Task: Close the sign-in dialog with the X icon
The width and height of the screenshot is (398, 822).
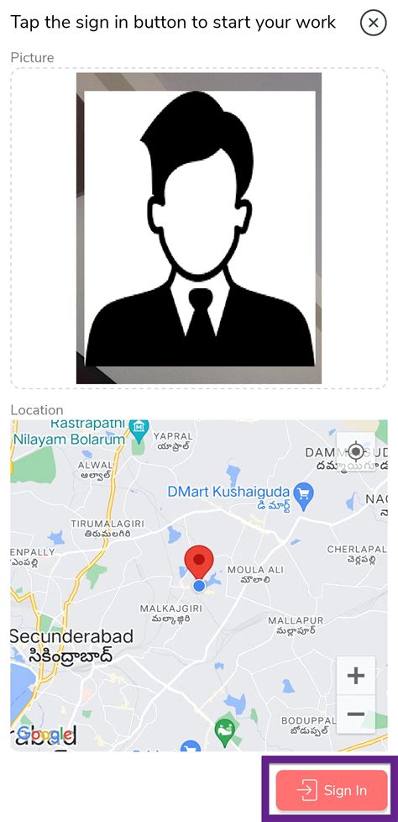Action: point(373,23)
